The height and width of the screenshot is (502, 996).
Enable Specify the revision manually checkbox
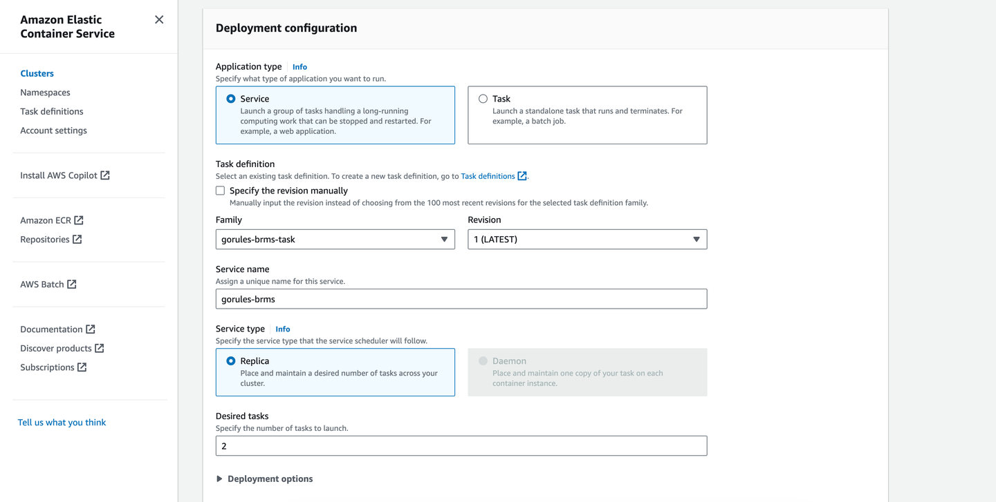[220, 191]
